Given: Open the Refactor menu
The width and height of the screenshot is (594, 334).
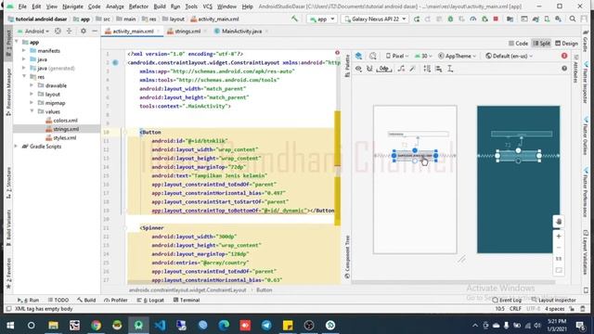Looking at the screenshot, I should tap(138, 6).
